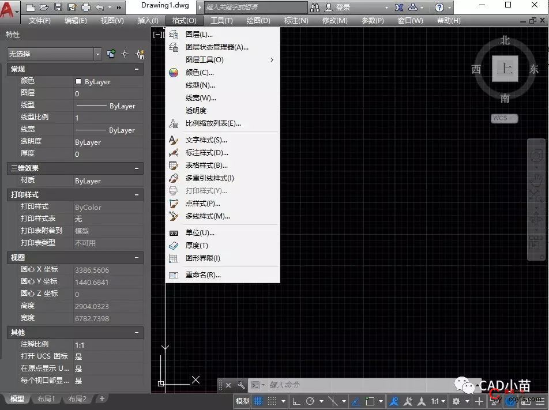This screenshot has width=549, height=410.
Task: Click the Save As icon
Action: 72,7
